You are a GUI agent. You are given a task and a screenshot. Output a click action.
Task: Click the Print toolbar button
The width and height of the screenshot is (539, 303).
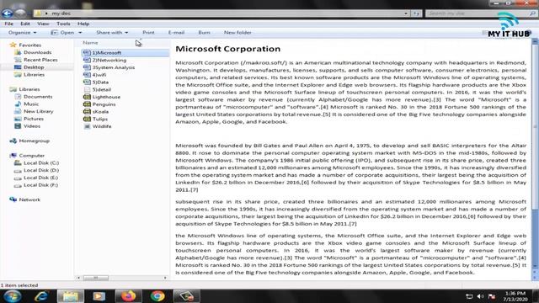[x=148, y=33]
